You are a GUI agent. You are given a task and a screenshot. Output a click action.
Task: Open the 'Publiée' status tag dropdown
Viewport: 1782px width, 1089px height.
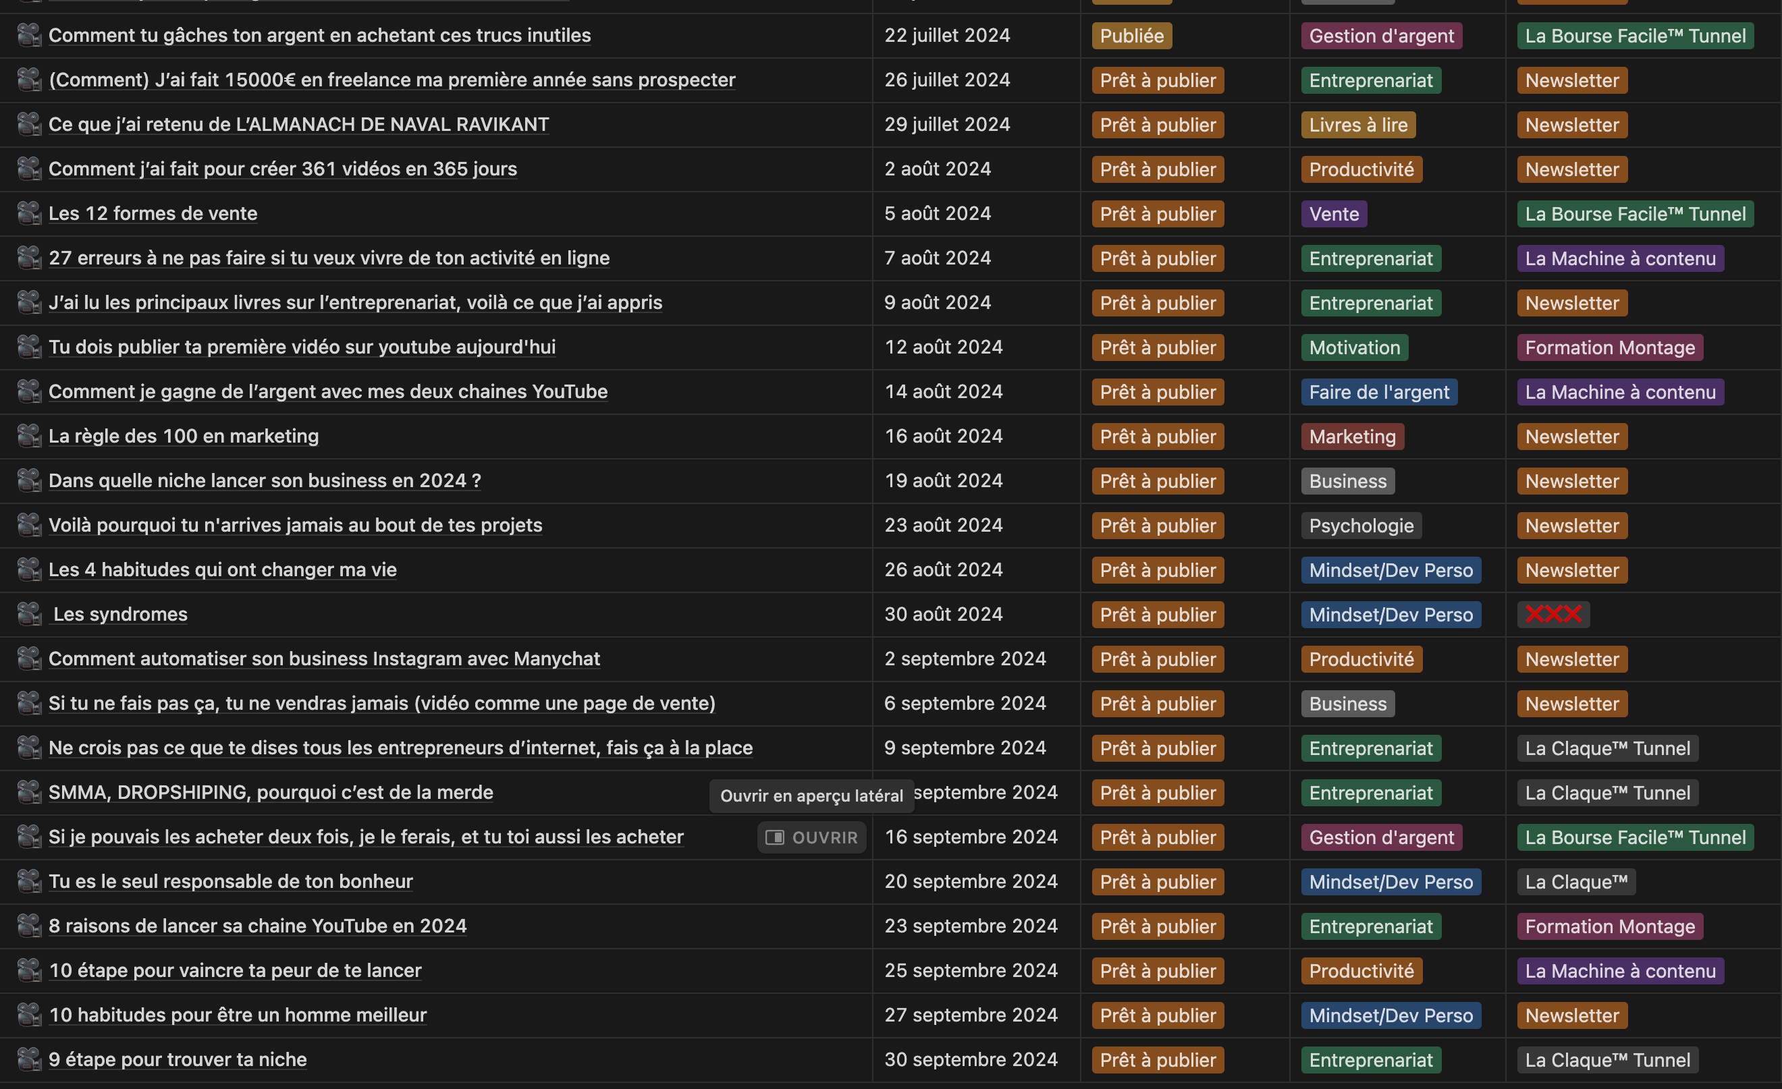coord(1132,36)
